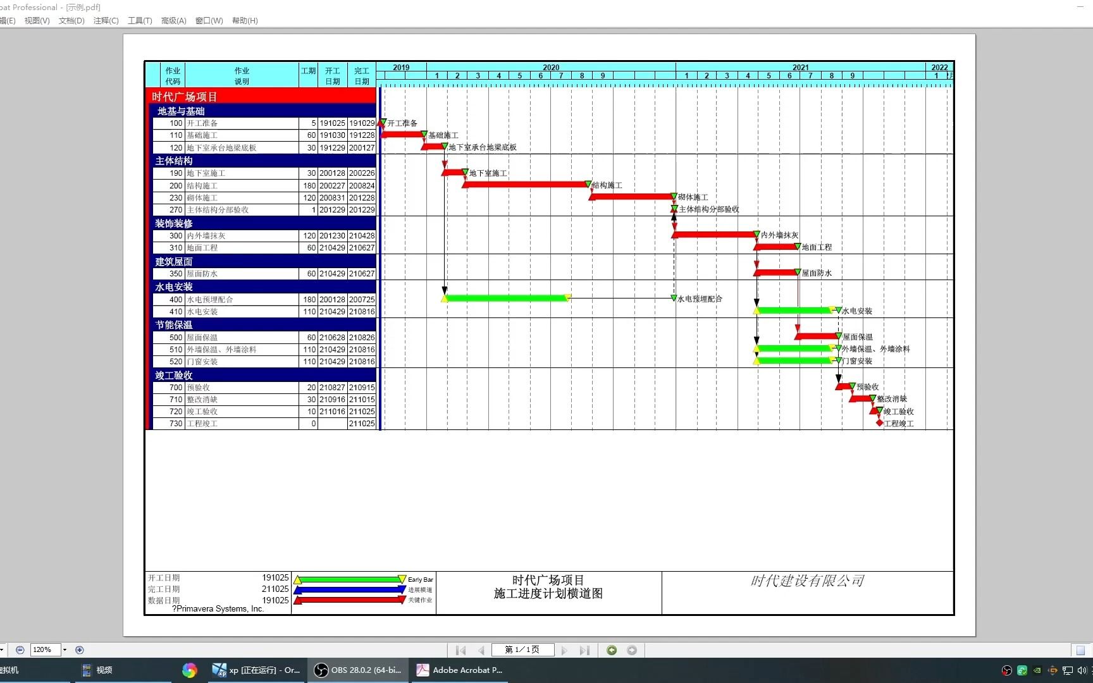
Task: Click the red 结构施工 Gantt bar
Action: (526, 185)
